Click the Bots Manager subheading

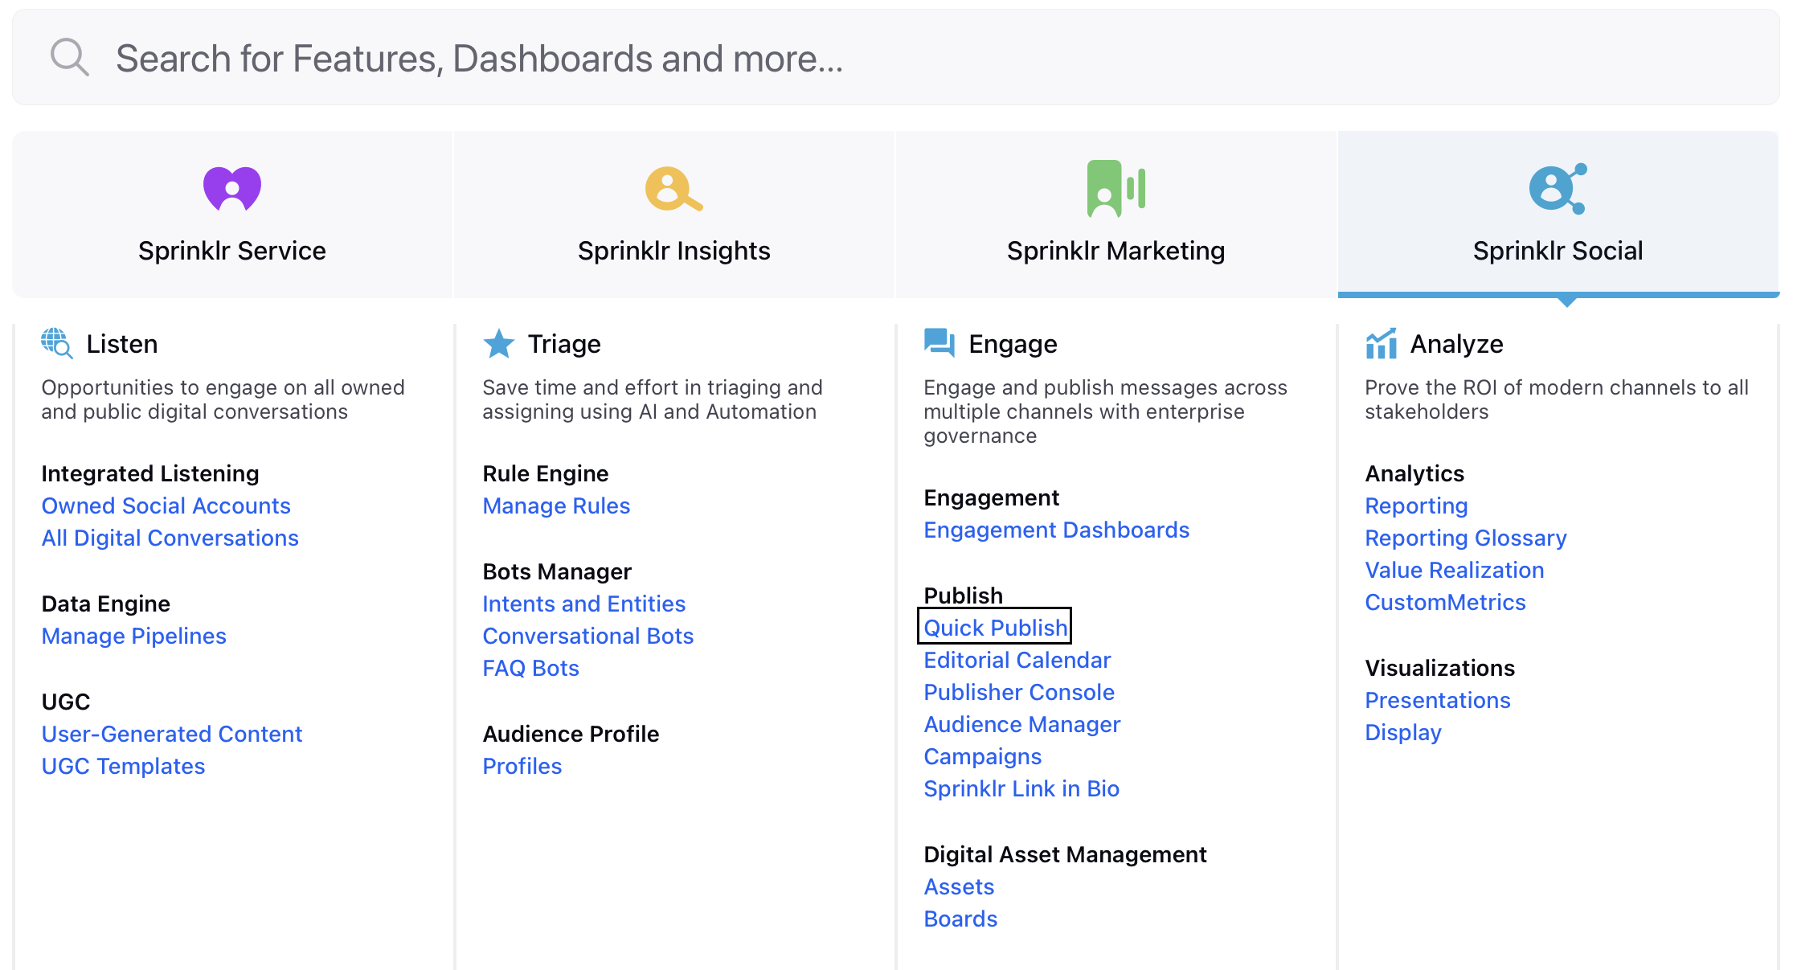557,571
